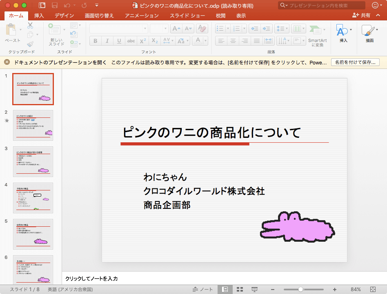Viewport: 387px width, 294px height.
Task: Select slide 3 thumbnail in the panel
Action: pos(33,161)
